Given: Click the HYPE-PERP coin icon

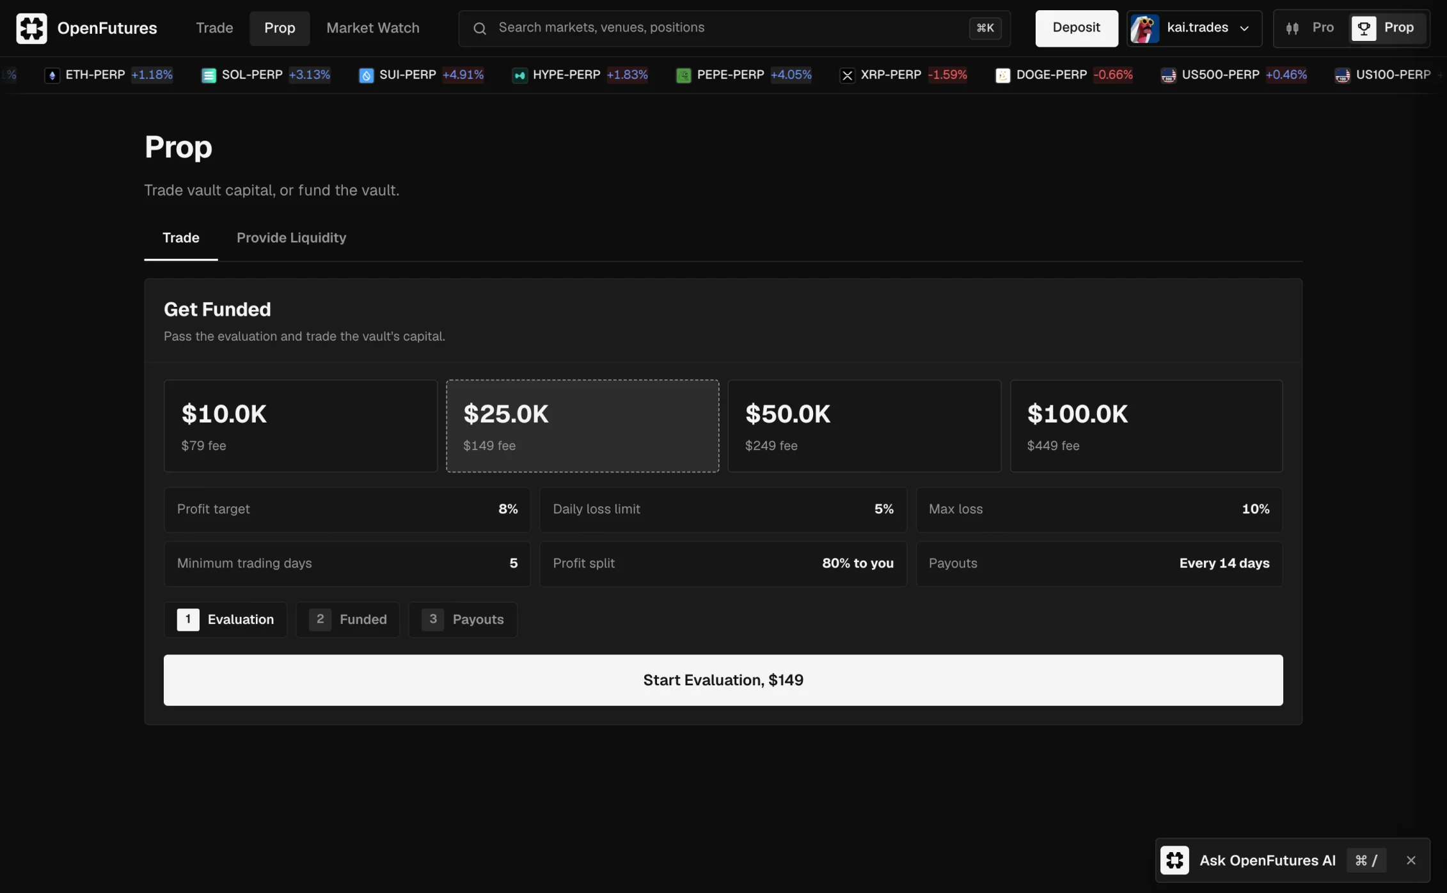Looking at the screenshot, I should tap(519, 75).
